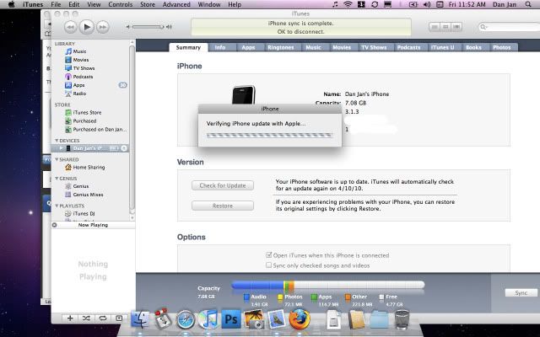Toggle Open iTunes when this iPhone is connected
The width and height of the screenshot is (540, 337).
[268, 255]
